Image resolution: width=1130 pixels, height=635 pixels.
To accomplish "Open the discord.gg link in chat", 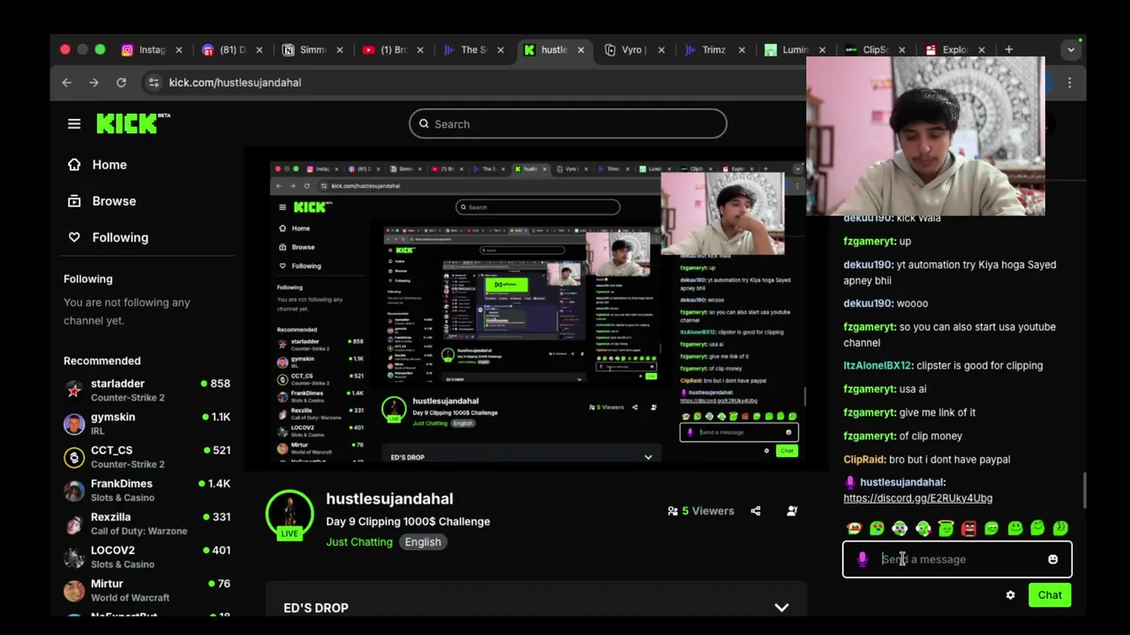I will click(x=918, y=498).
